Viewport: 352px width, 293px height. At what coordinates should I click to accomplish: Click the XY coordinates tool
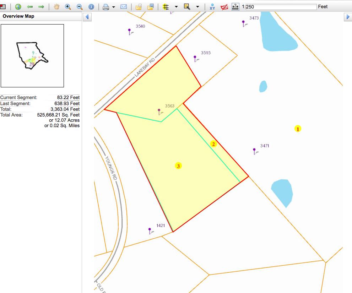pyautogui.click(x=212, y=7)
